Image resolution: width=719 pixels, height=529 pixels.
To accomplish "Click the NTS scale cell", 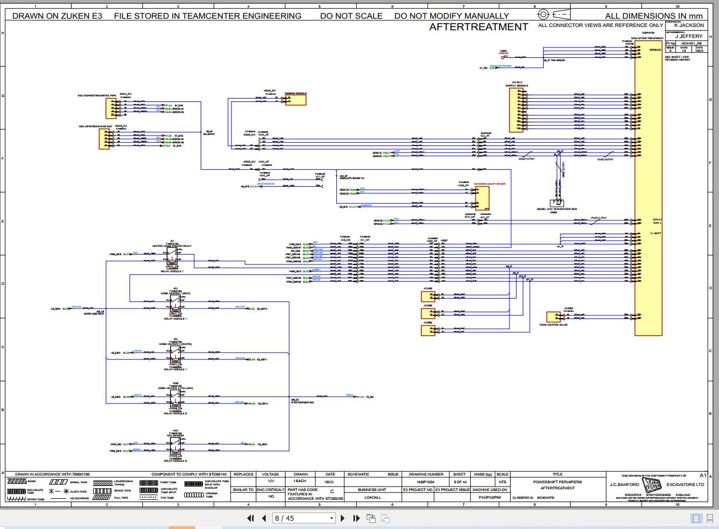I will [x=502, y=481].
